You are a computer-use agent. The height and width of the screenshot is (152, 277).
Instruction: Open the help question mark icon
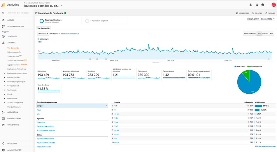(262, 5)
